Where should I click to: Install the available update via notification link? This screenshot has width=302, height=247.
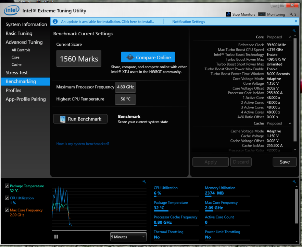tap(108, 22)
